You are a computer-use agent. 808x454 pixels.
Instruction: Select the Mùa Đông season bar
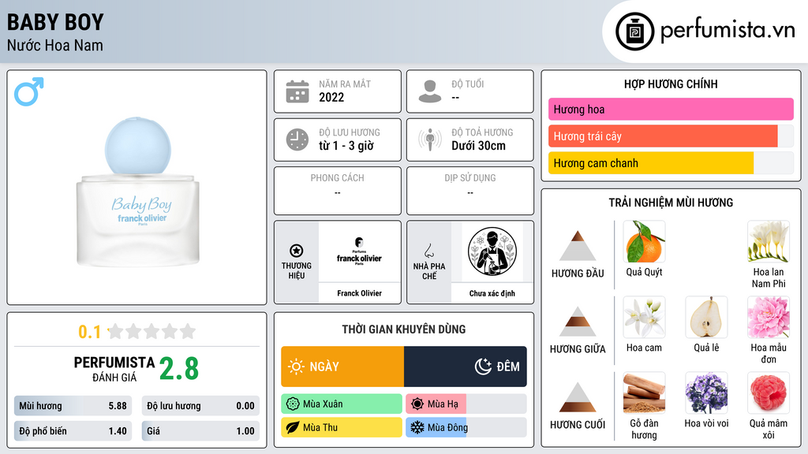click(x=466, y=427)
